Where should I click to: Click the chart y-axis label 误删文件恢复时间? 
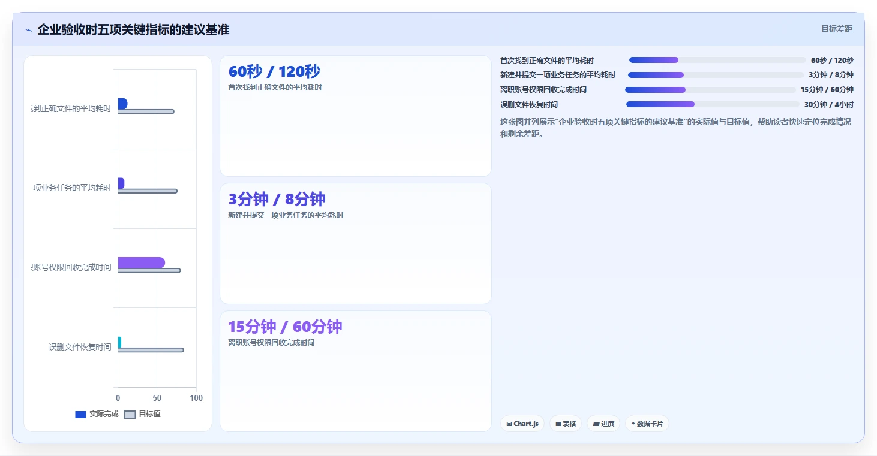click(x=80, y=347)
